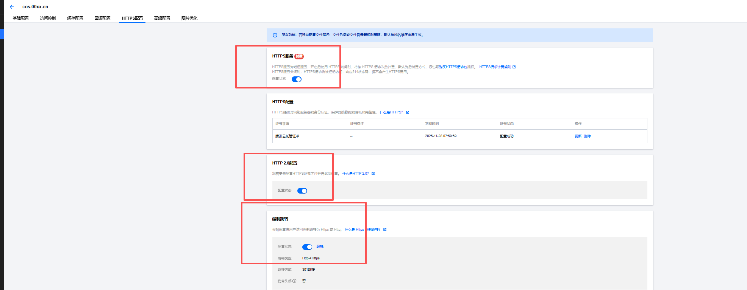Click the expiry time 2025-11-28 07:59:59
747x290 pixels.
pyautogui.click(x=441, y=136)
